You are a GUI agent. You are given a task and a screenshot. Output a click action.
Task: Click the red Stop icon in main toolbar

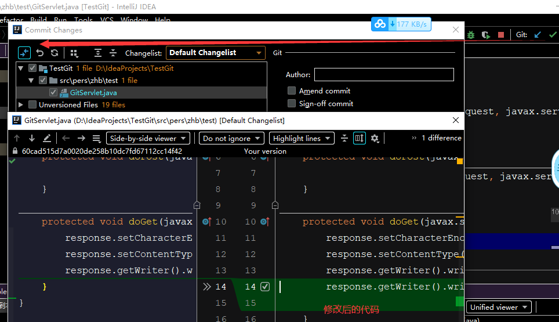pos(501,35)
